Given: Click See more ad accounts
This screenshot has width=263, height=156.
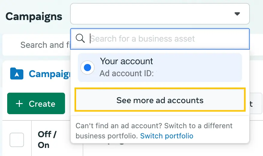Looking at the screenshot, I should 160,100.
